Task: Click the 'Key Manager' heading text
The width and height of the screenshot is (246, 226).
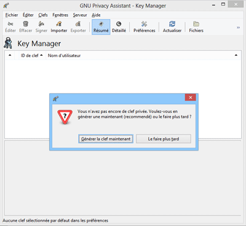Action: (39, 44)
